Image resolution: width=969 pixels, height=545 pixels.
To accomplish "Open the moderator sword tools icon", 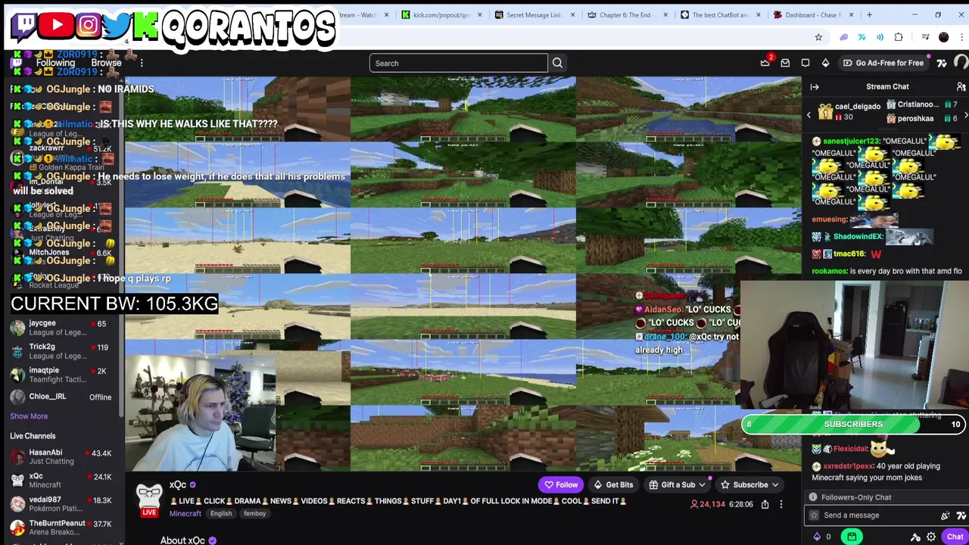I will 915,537.
